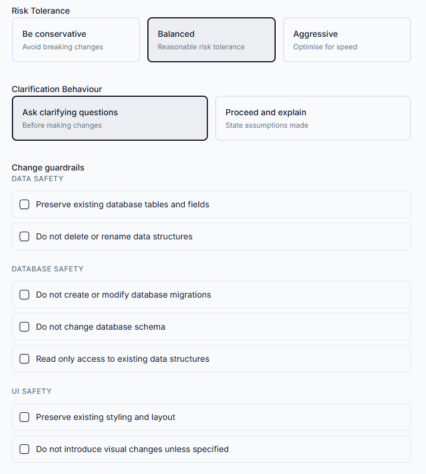Click the 'Read only access to existing data structures' text
This screenshot has height=474, width=426.
click(x=122, y=359)
